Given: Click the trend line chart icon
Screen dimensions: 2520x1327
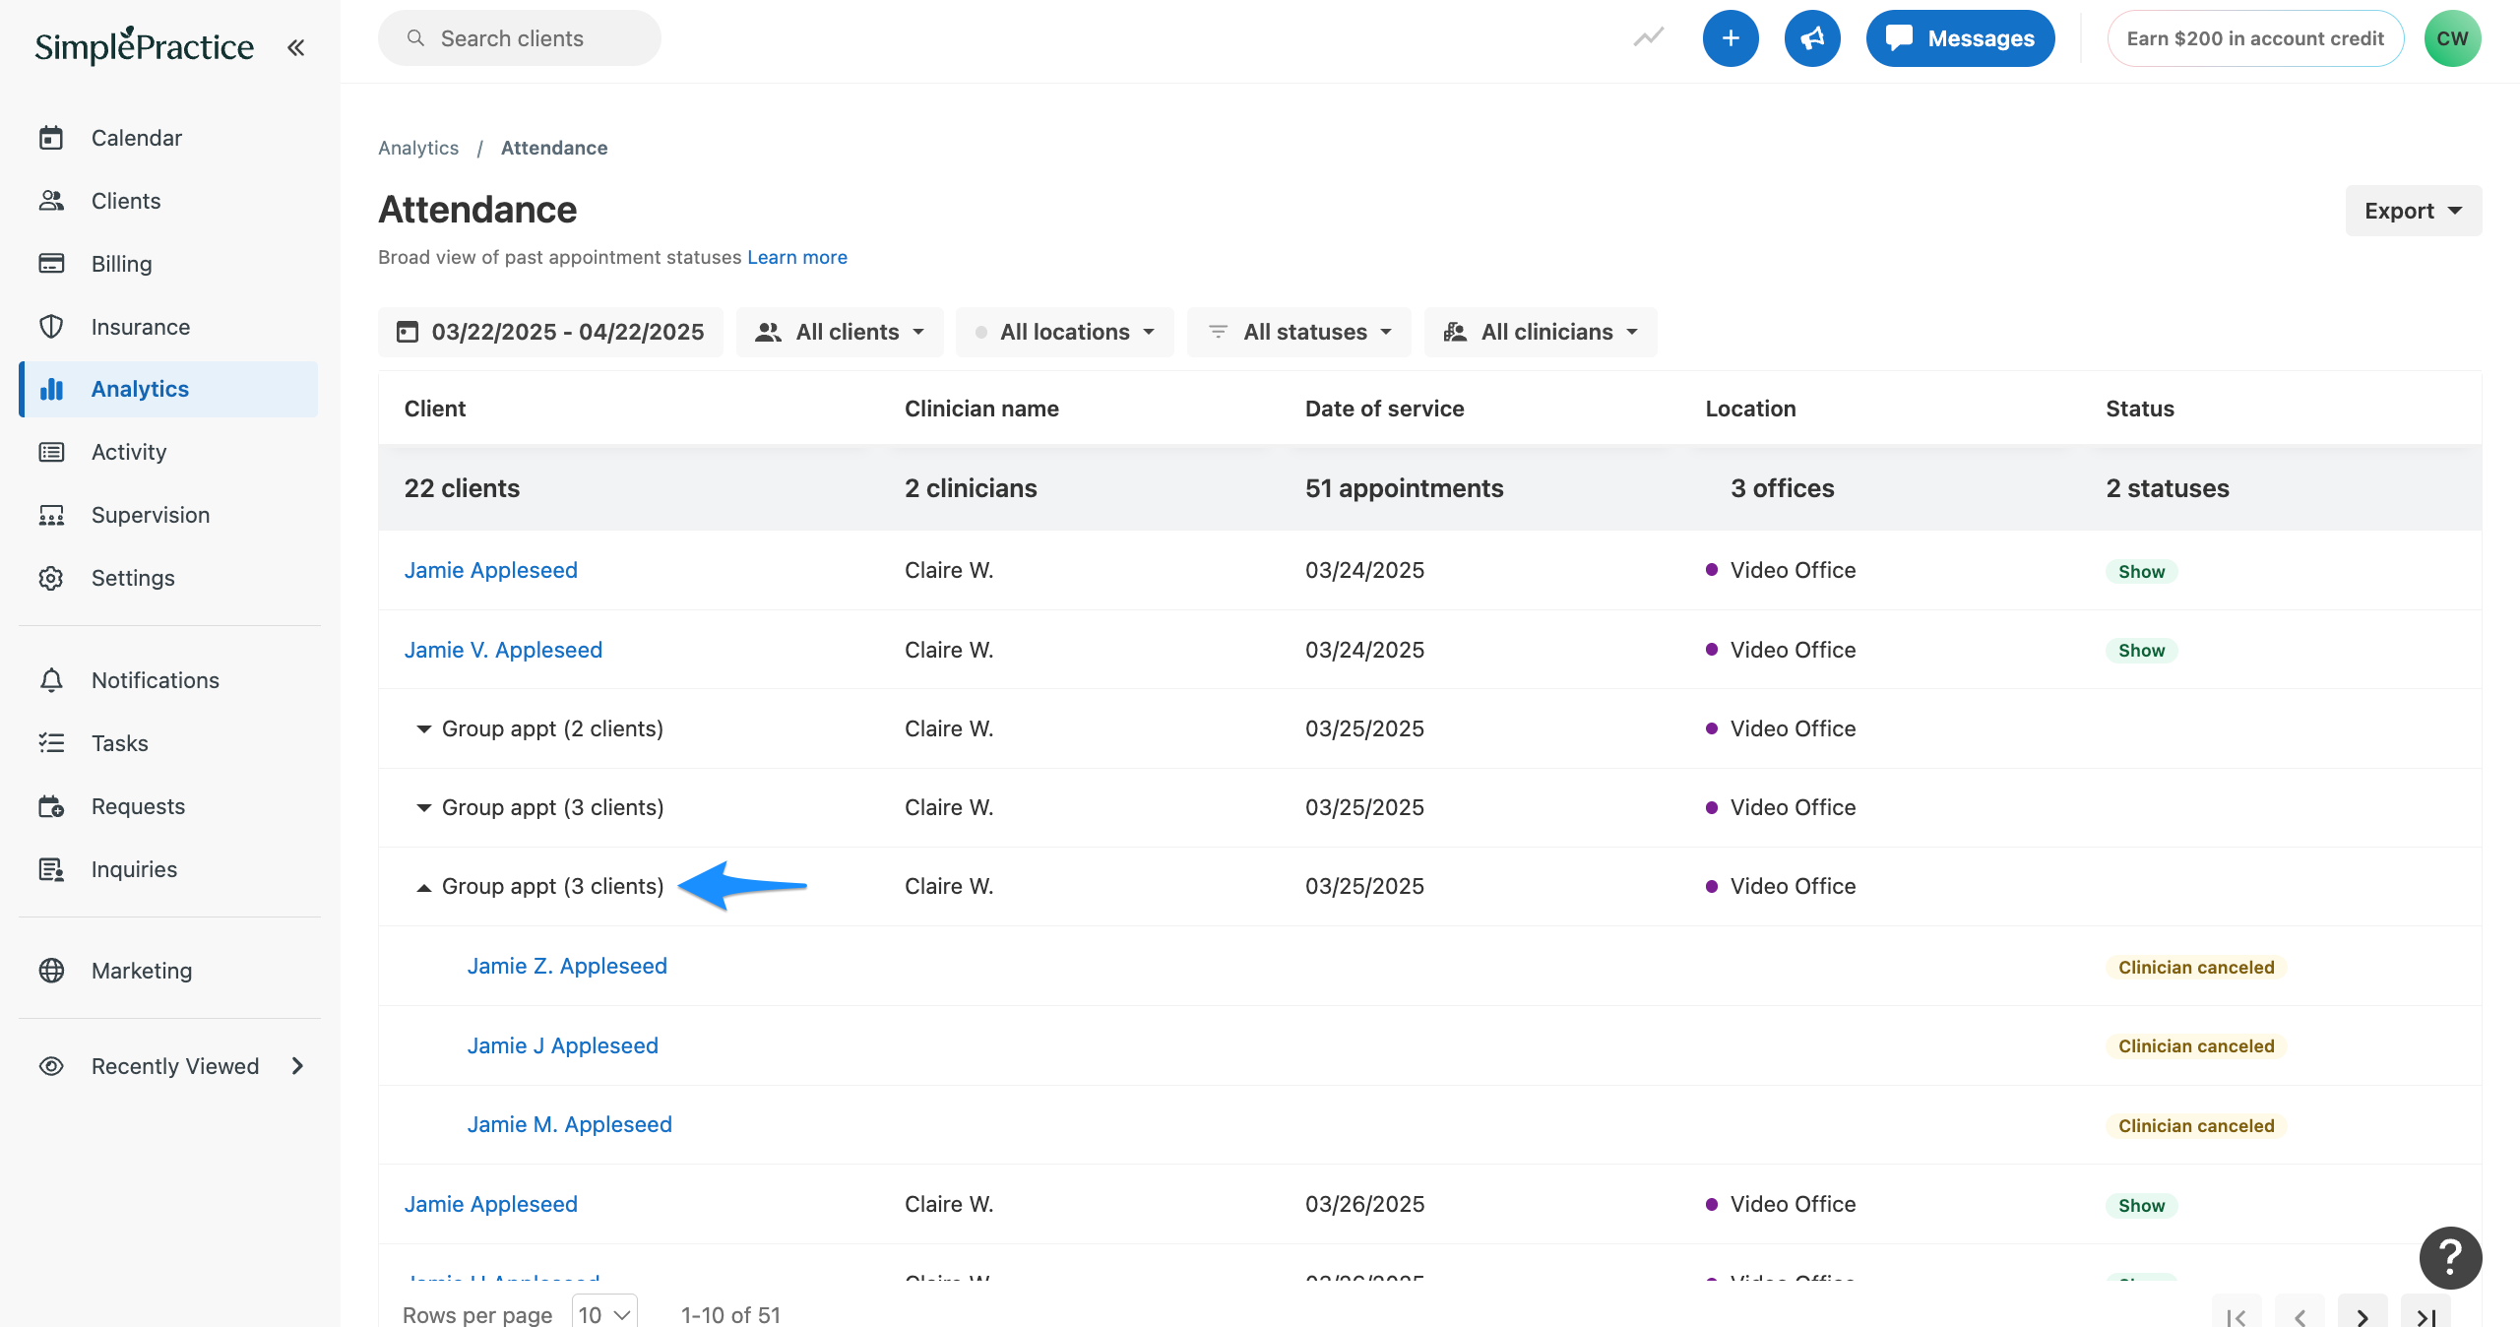Looking at the screenshot, I should point(1649,38).
